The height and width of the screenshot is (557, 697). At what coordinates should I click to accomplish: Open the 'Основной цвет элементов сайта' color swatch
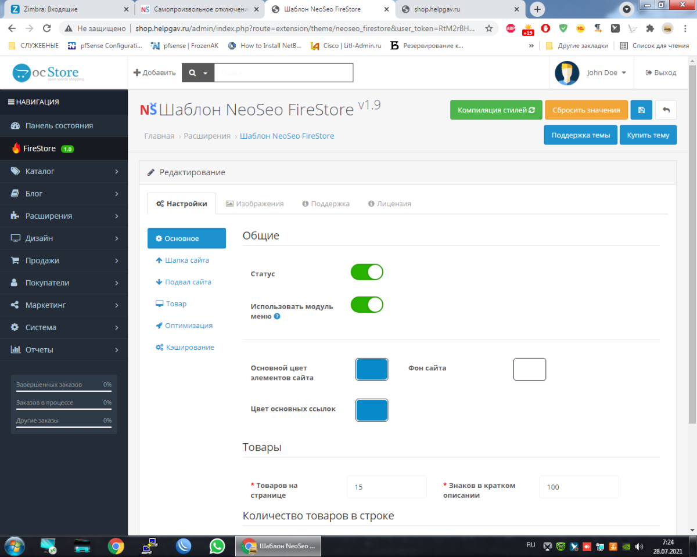(x=372, y=370)
